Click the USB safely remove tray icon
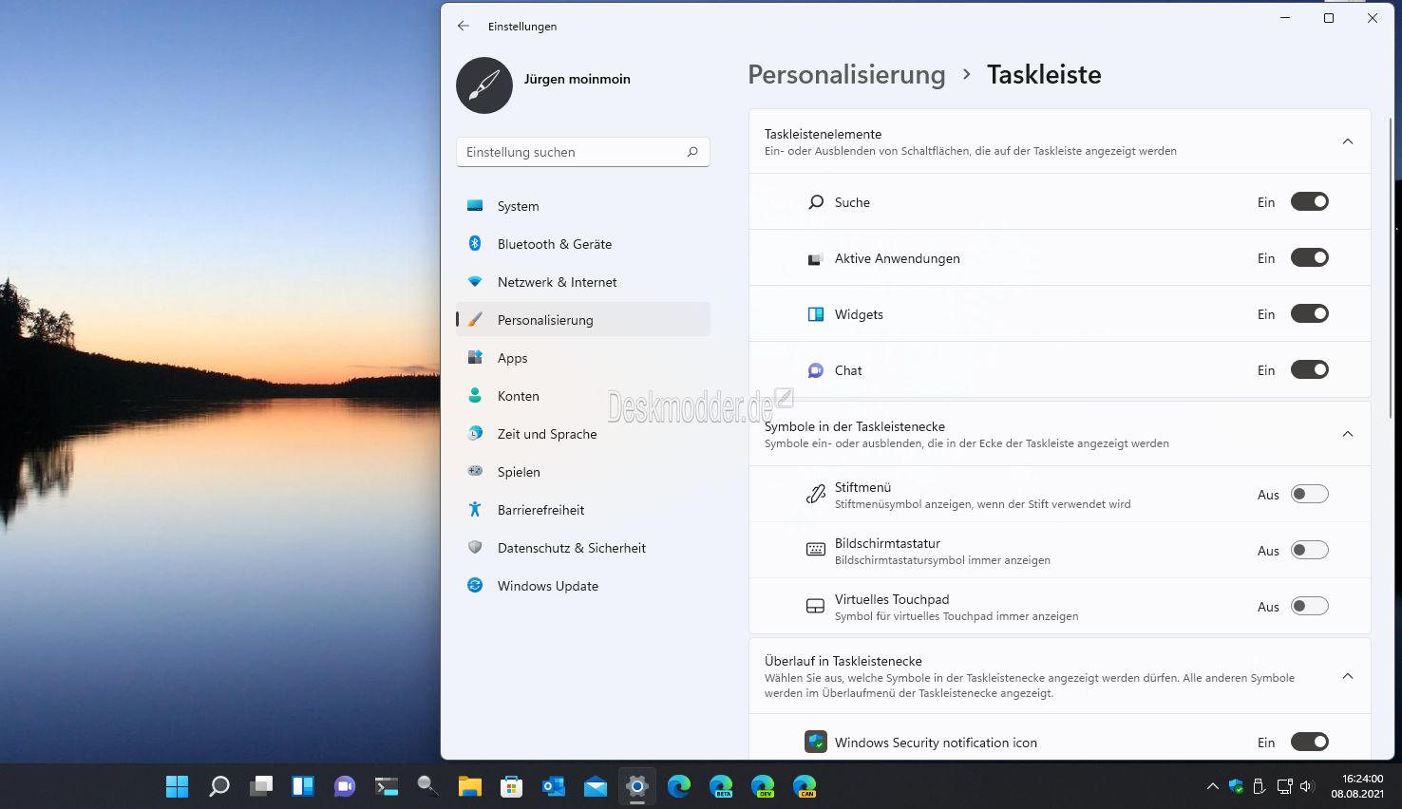 click(x=1260, y=786)
